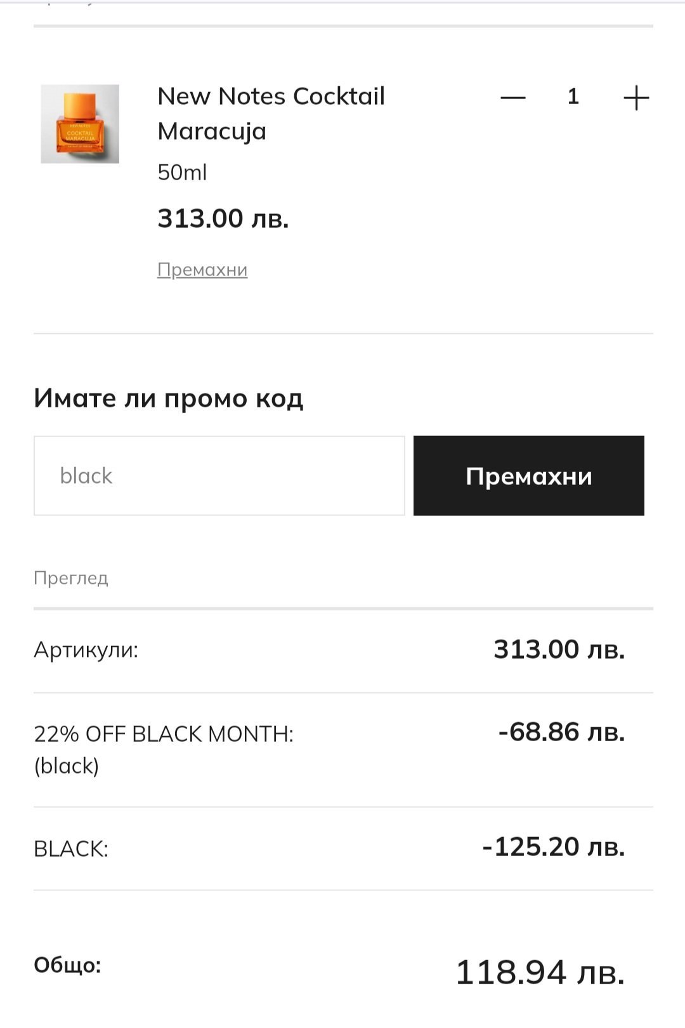Click the Преглед section label
This screenshot has width=685, height=1028.
[71, 578]
